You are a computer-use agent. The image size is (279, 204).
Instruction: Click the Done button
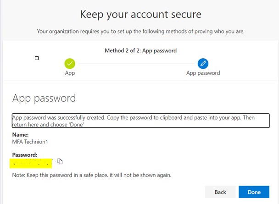(x=254, y=192)
